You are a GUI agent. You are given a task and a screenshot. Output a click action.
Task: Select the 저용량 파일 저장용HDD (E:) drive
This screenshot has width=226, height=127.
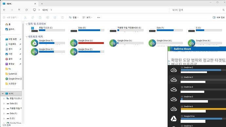(126, 29)
